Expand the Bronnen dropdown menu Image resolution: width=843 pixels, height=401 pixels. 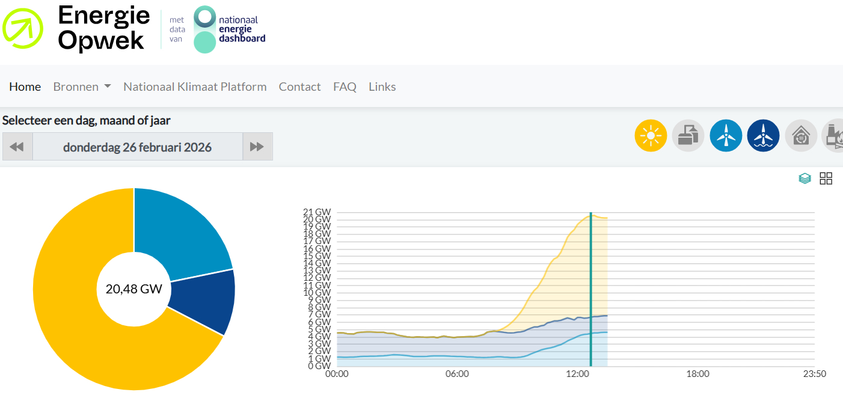[82, 87]
